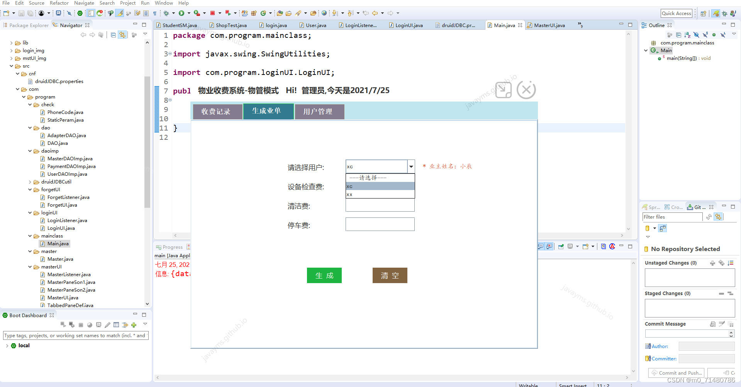Image resolution: width=741 pixels, height=387 pixels.
Task: Toggle Link with Editor in Git Staging
Action: tap(718, 217)
